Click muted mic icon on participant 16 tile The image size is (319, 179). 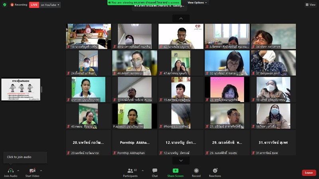point(254,126)
